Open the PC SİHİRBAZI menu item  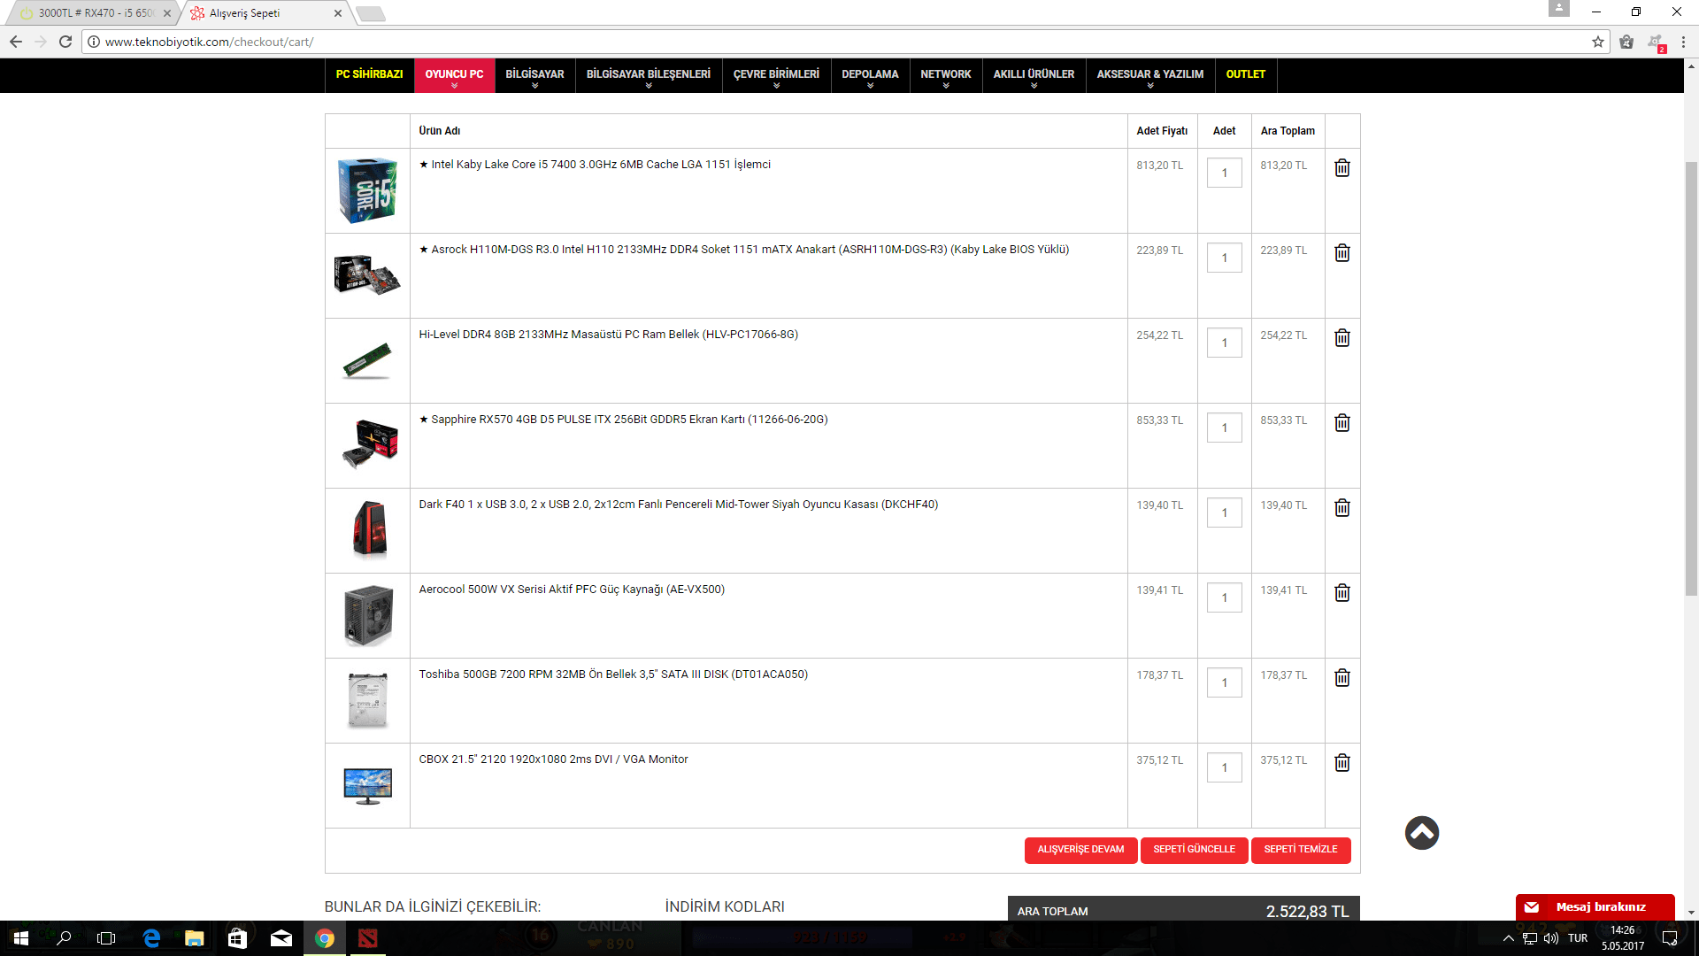pos(369,74)
